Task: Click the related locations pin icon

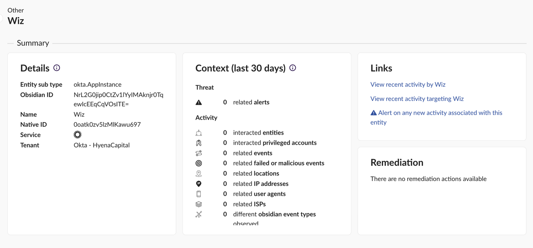Action: tap(199, 173)
